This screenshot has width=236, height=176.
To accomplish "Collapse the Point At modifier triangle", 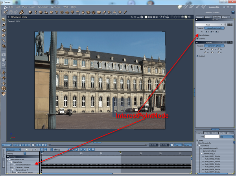I will 197,42.
